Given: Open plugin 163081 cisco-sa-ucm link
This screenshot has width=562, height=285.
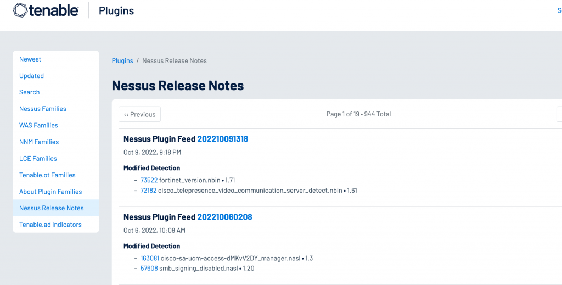Looking at the screenshot, I should (x=150, y=258).
